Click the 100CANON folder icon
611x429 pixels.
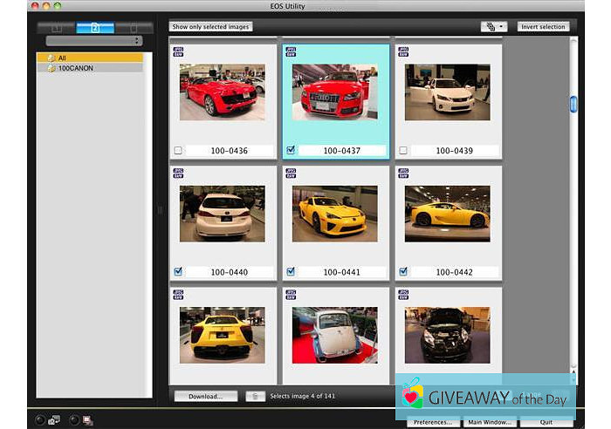pyautogui.click(x=51, y=68)
